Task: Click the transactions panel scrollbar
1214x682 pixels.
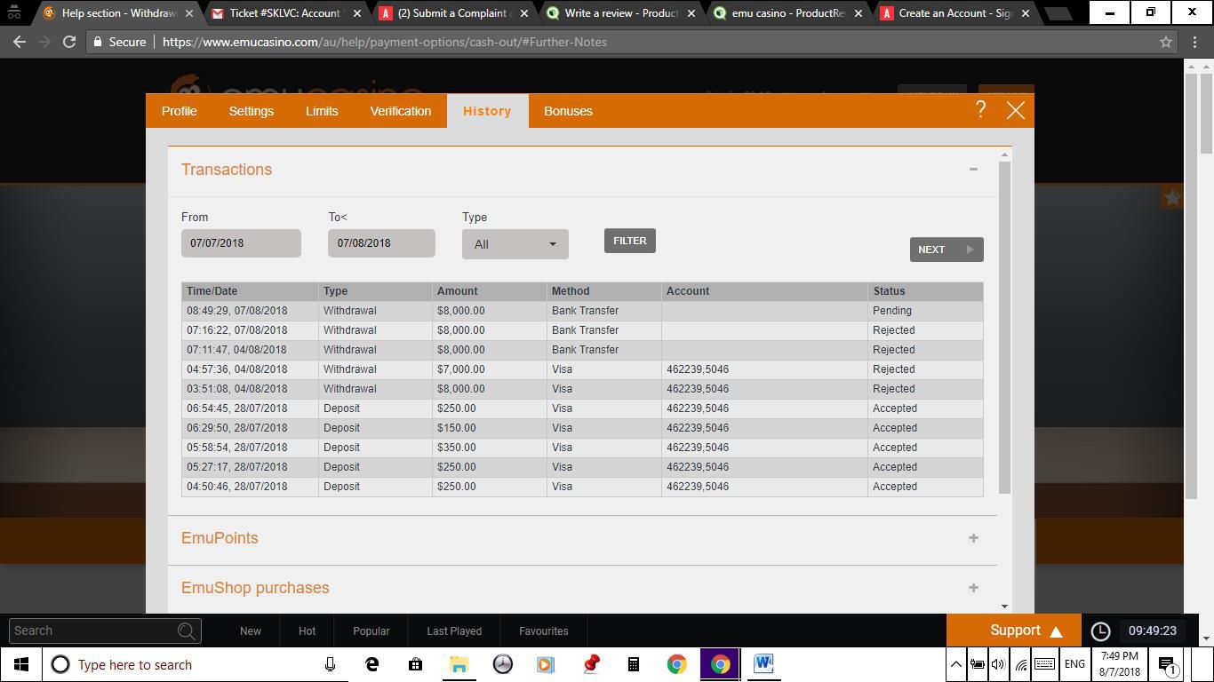Action: 1005,329
